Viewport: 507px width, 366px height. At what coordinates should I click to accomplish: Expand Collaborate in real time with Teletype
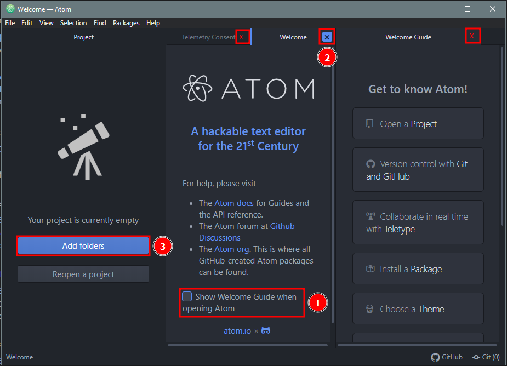point(418,222)
